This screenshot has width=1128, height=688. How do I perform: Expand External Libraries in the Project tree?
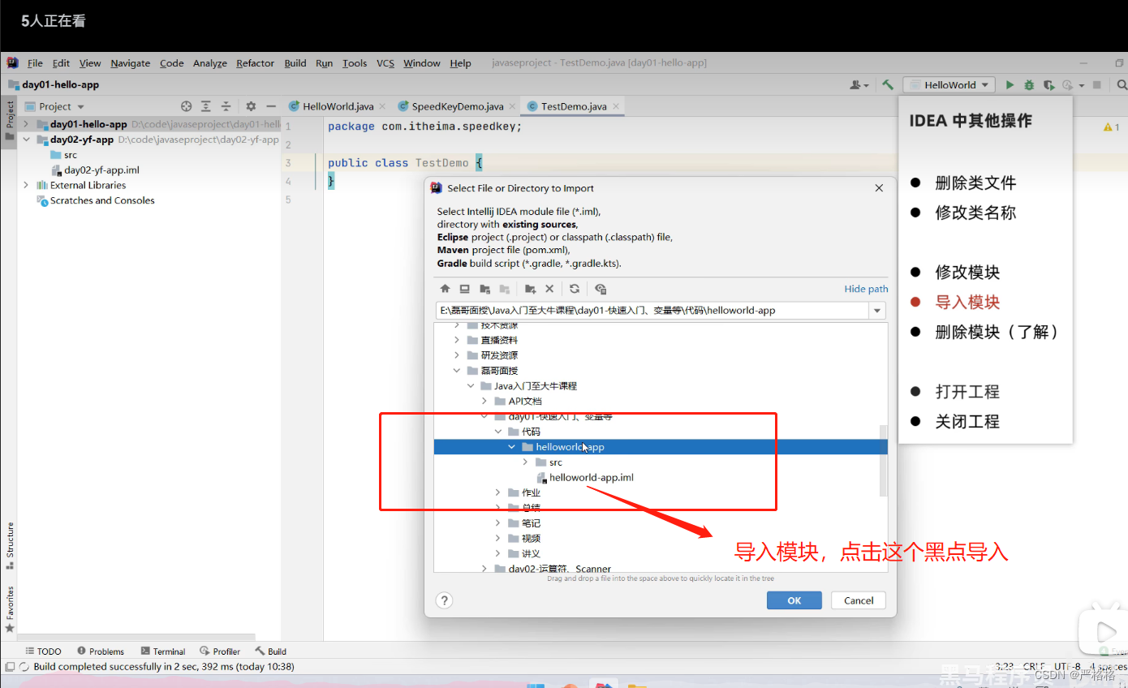click(26, 185)
